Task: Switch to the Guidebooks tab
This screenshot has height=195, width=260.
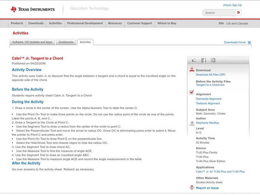Action: 66,42
